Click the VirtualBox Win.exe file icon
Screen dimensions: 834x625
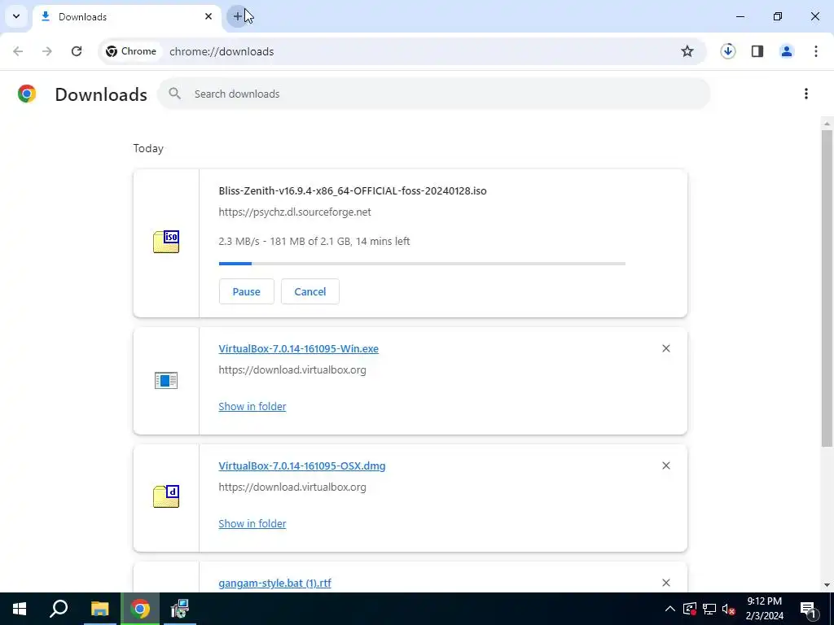tap(166, 381)
